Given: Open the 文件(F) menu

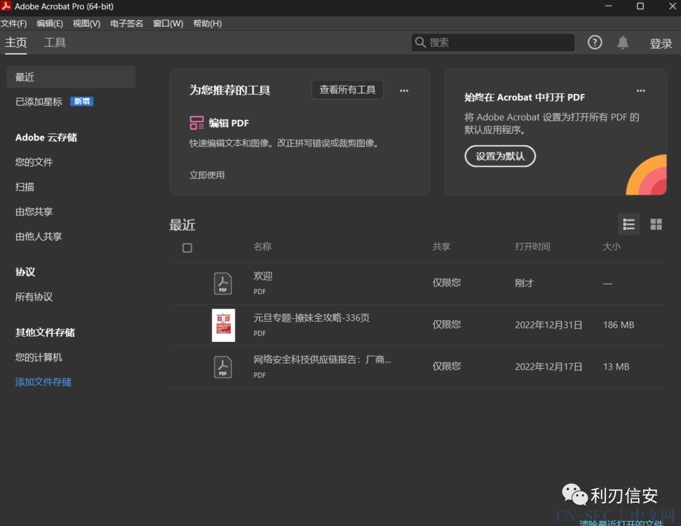Looking at the screenshot, I should pos(13,23).
